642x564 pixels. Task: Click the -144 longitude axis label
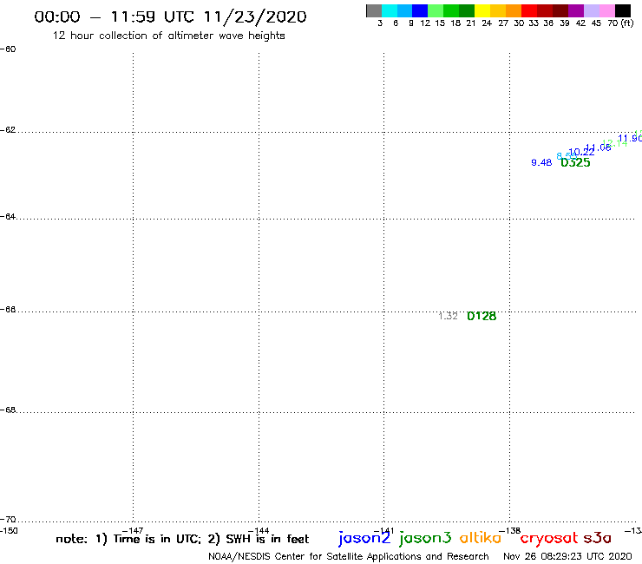pos(259,531)
